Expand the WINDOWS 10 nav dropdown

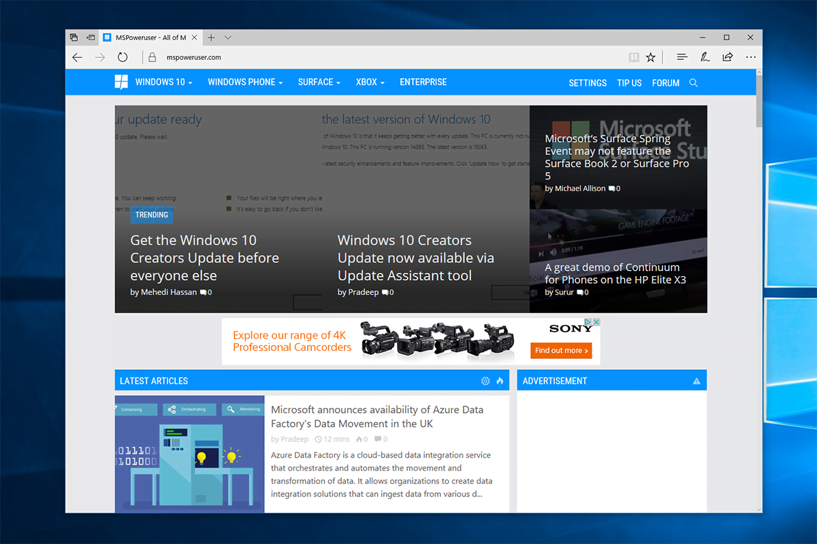click(x=163, y=82)
